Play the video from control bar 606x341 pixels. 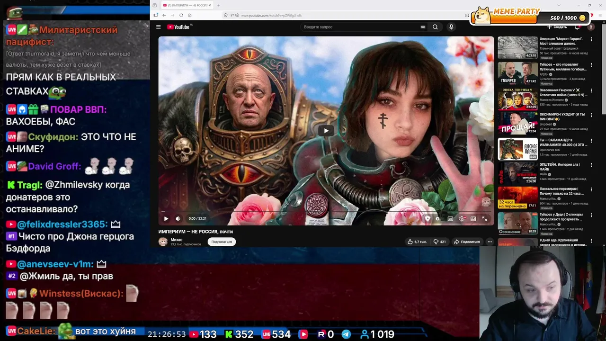[166, 218]
